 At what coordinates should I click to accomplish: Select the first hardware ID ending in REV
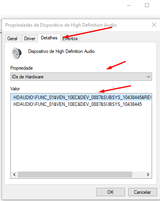click(x=81, y=98)
